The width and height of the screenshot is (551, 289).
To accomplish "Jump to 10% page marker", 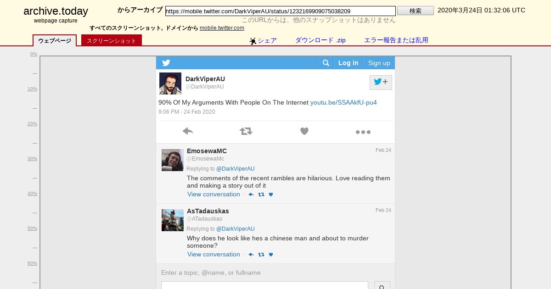I will click(x=32, y=89).
